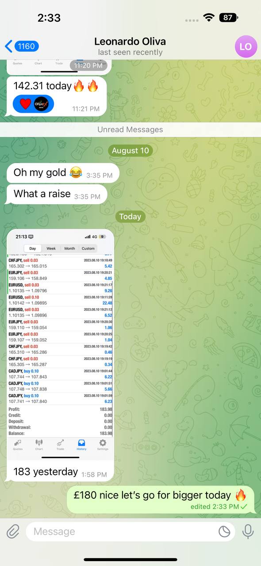This screenshot has height=566, width=261.
Task: Tap the Settings gear in the screenshot image
Action: point(103,445)
